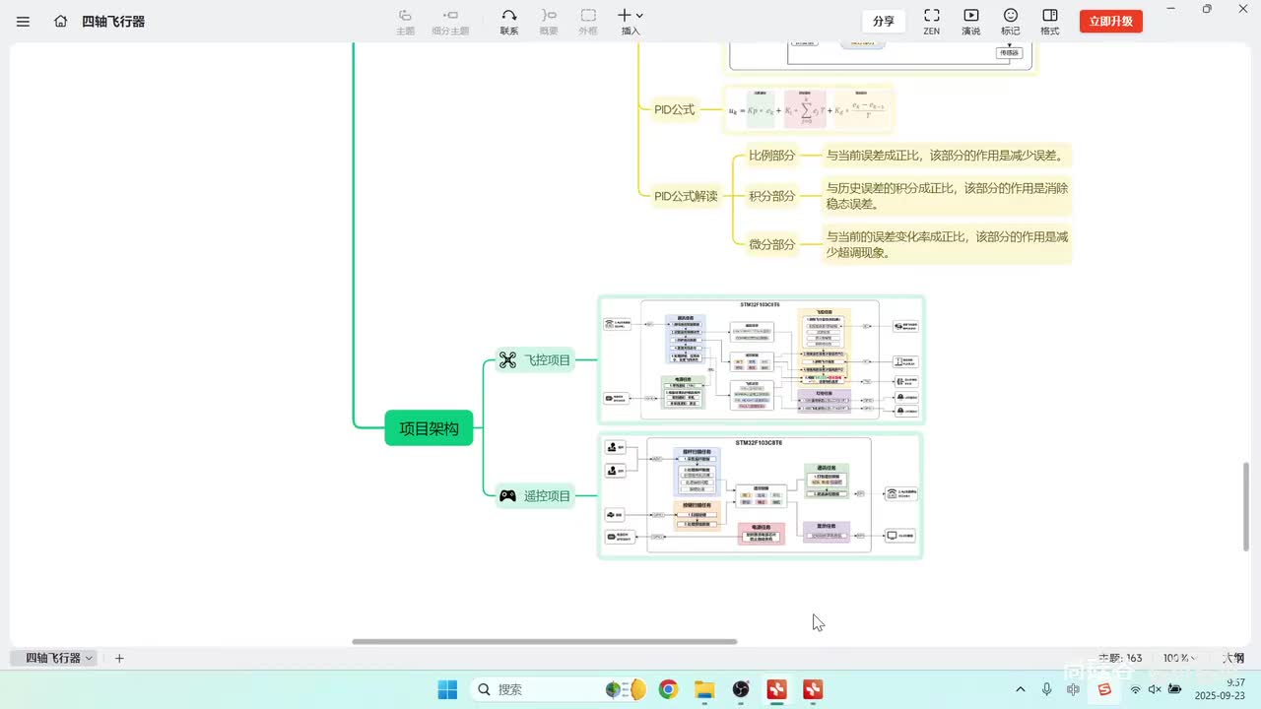The image size is (1261, 709).
Task: Click the note about 减少超调现象
Action: [x=947, y=244]
